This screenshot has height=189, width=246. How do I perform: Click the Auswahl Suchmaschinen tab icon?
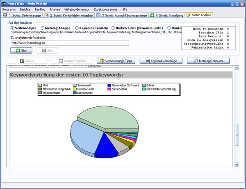coord(98,16)
